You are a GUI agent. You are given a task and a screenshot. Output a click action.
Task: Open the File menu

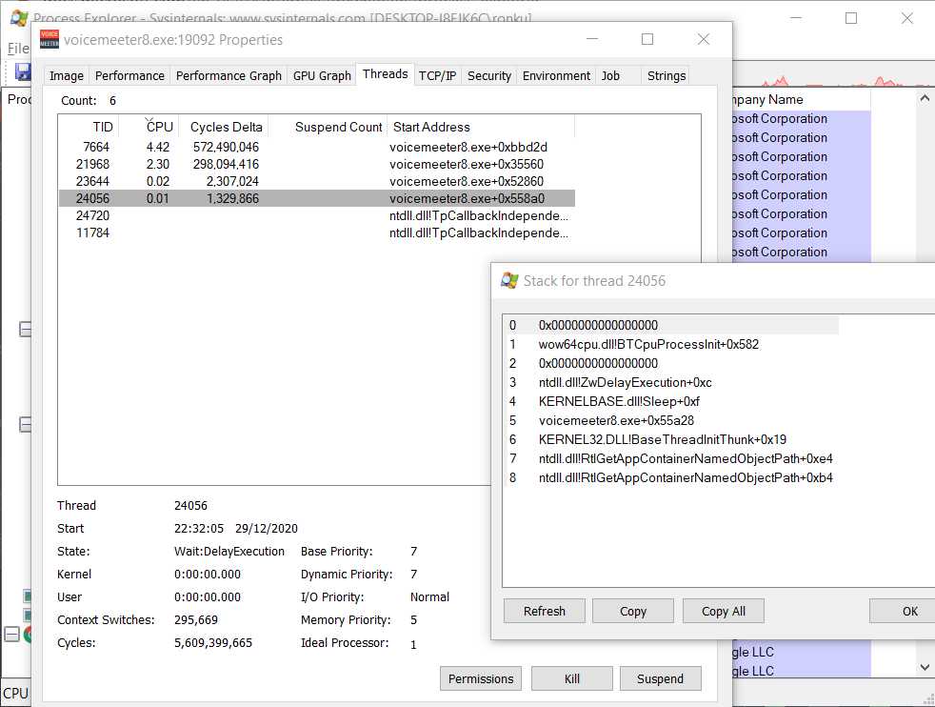tap(17, 48)
